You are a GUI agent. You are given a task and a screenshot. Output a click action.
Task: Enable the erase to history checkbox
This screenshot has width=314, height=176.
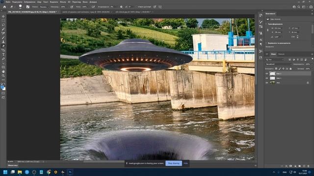[136, 7]
